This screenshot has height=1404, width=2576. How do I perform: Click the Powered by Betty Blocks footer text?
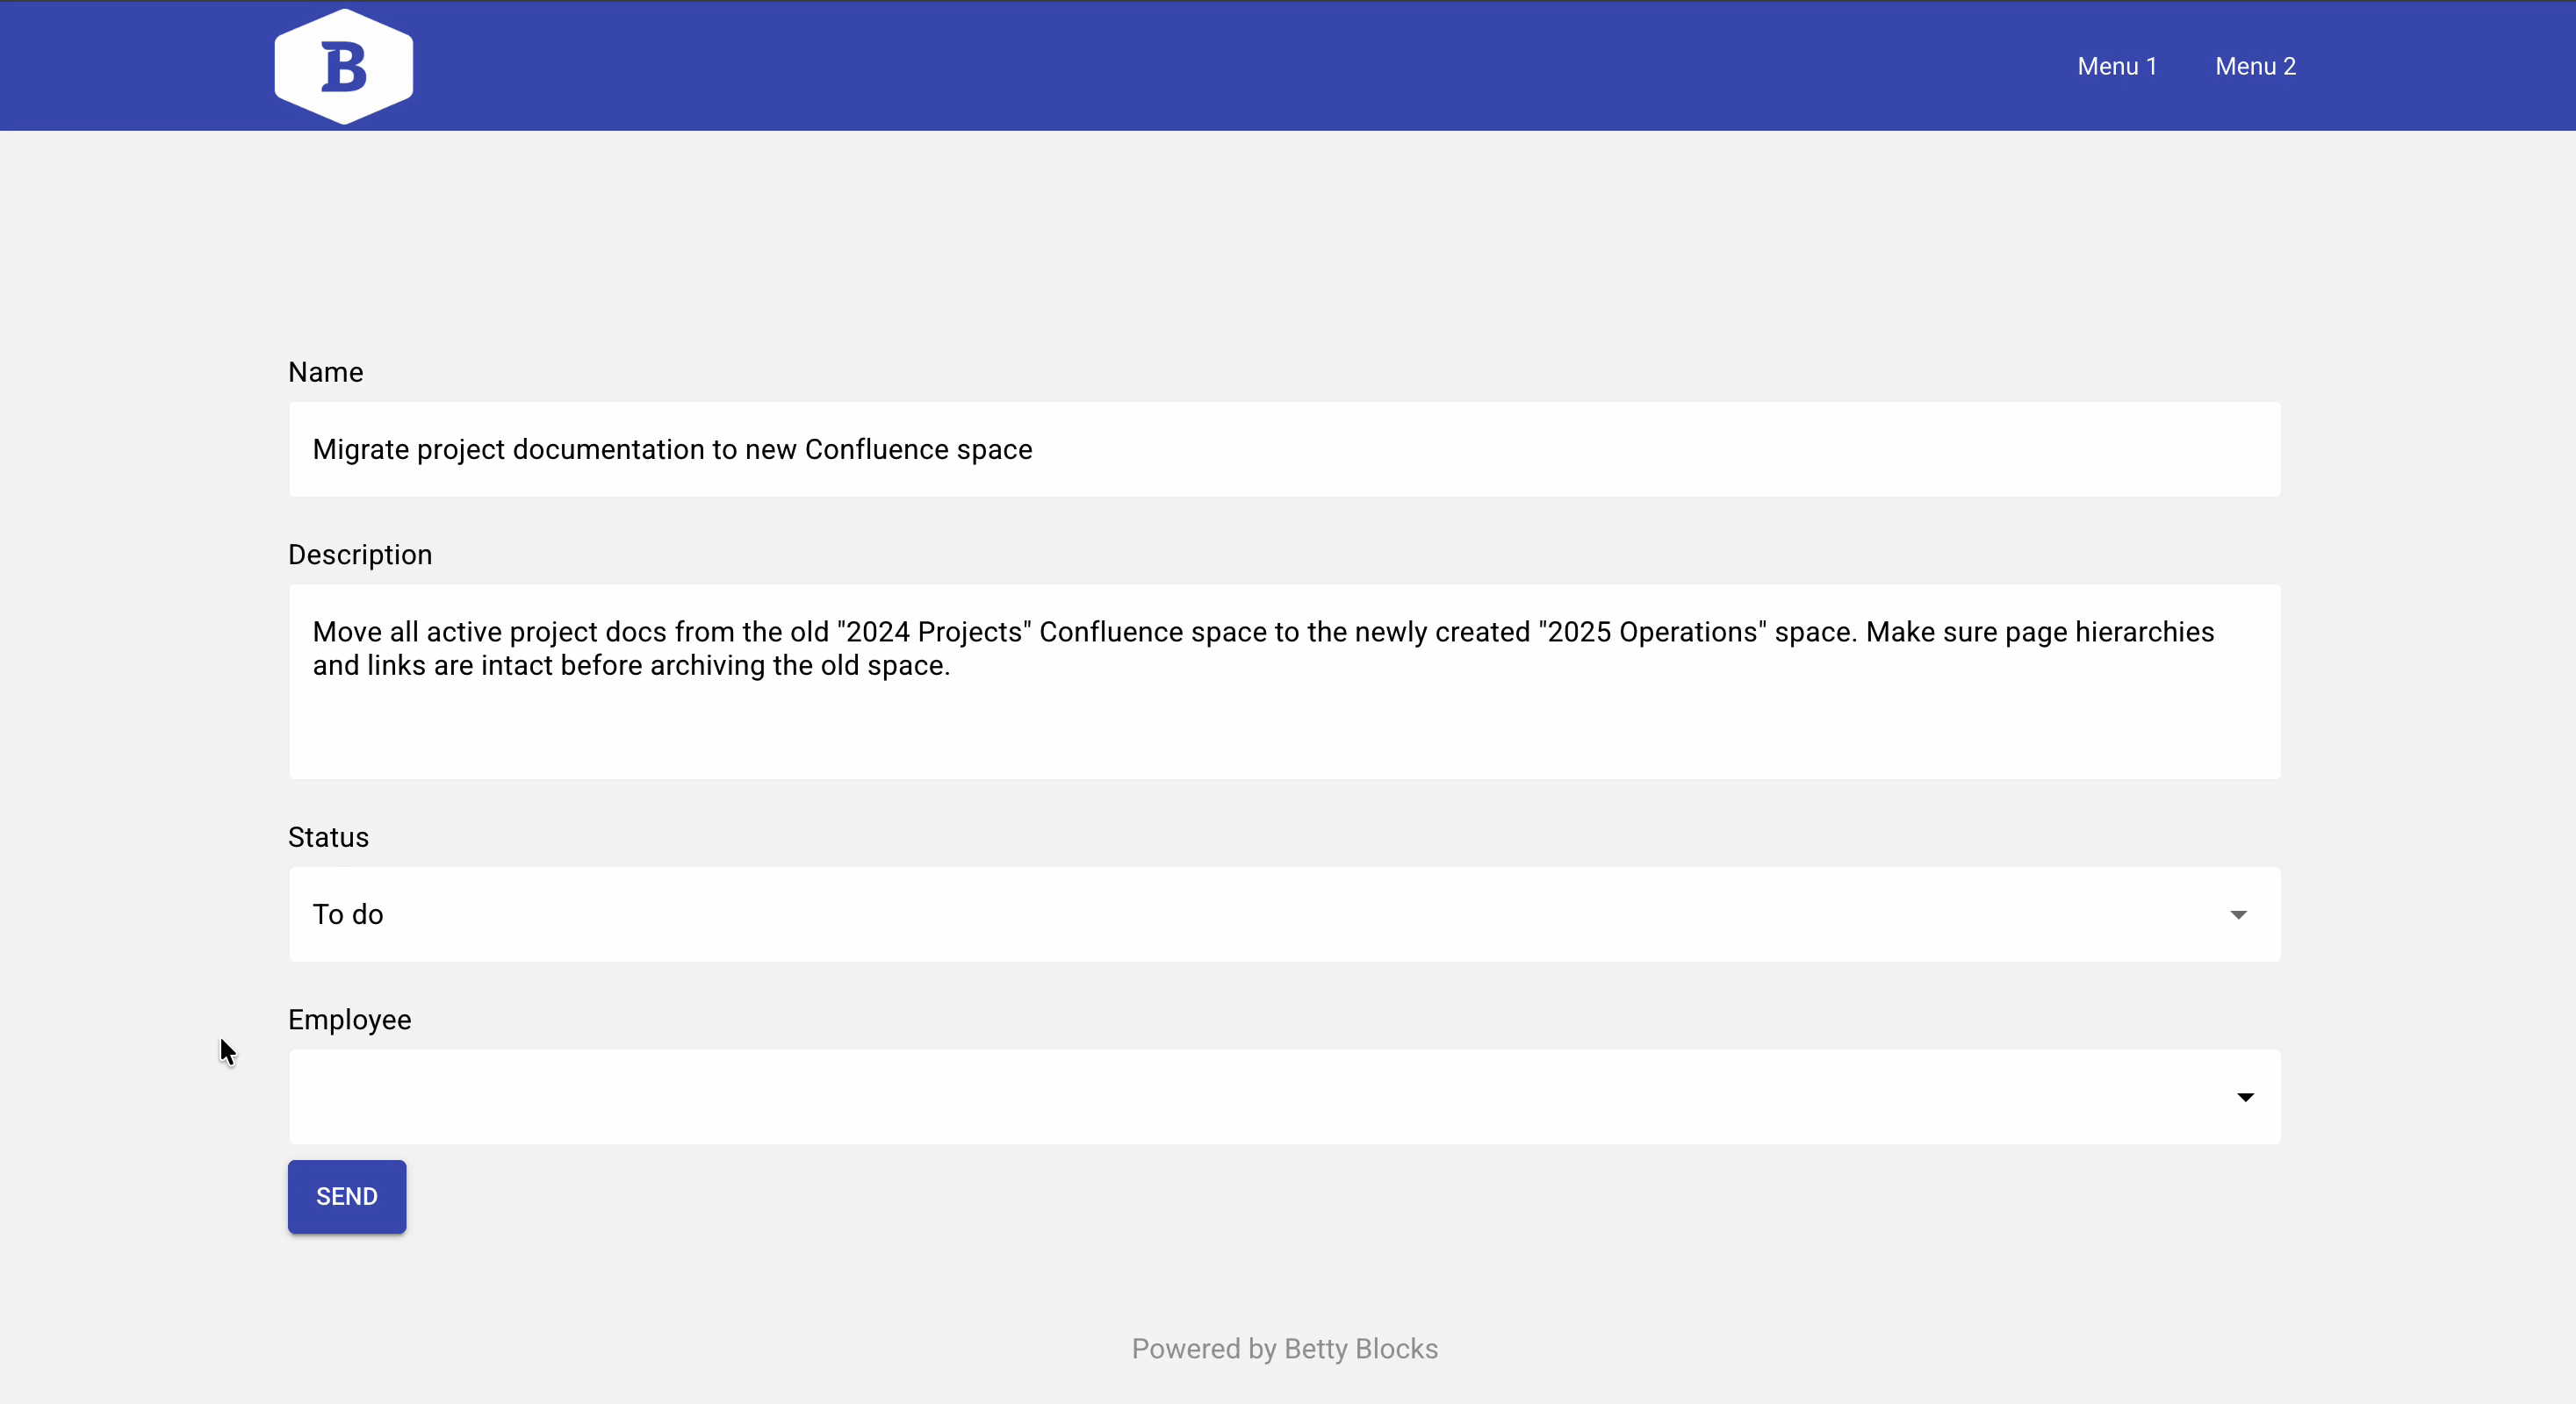(1284, 1348)
